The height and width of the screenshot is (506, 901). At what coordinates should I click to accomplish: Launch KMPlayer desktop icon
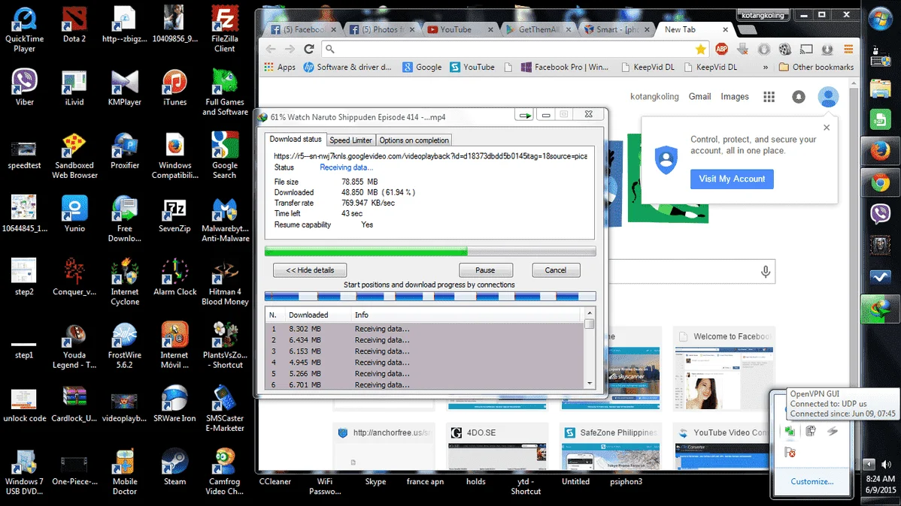125,88
